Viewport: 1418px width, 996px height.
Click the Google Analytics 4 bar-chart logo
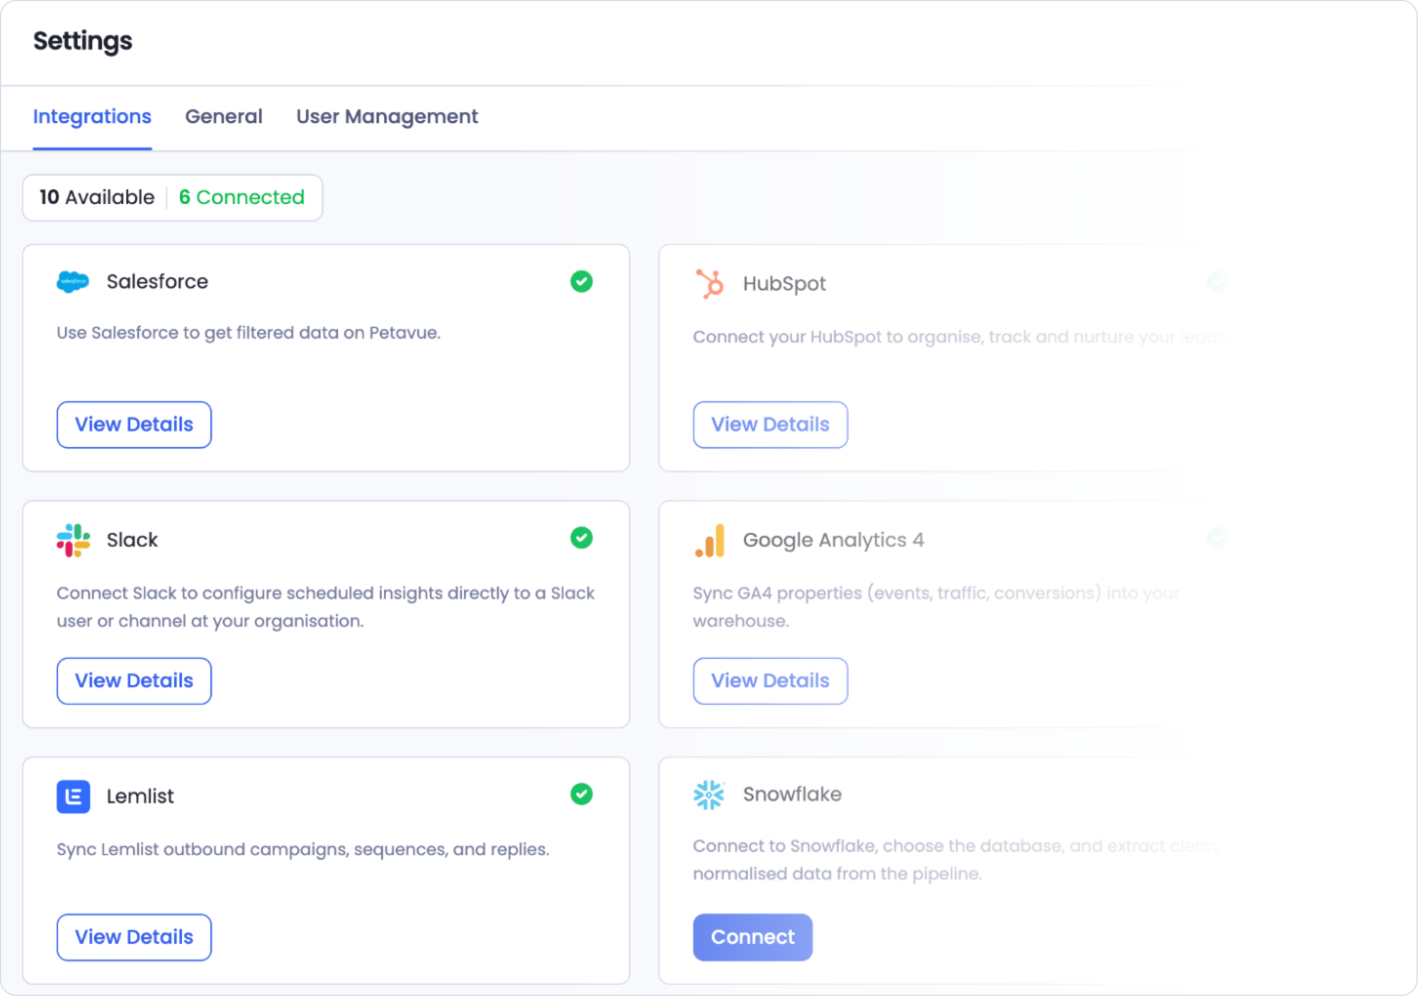click(x=710, y=541)
